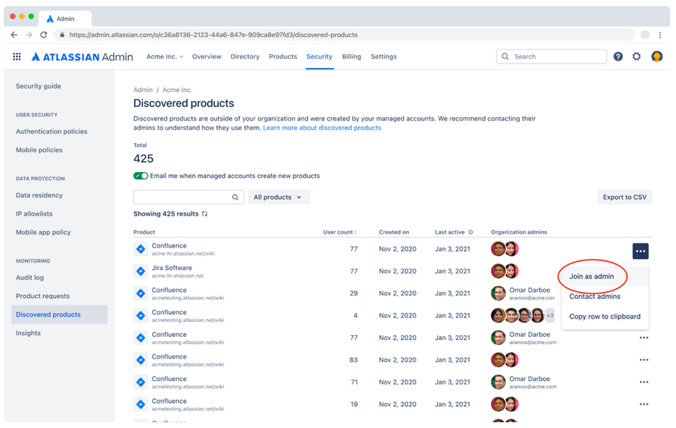Open the browser three-dot menu
The height and width of the screenshot is (428, 676).
pos(660,35)
